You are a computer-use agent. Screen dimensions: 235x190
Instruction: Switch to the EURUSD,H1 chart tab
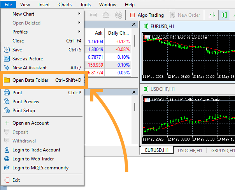157,150
